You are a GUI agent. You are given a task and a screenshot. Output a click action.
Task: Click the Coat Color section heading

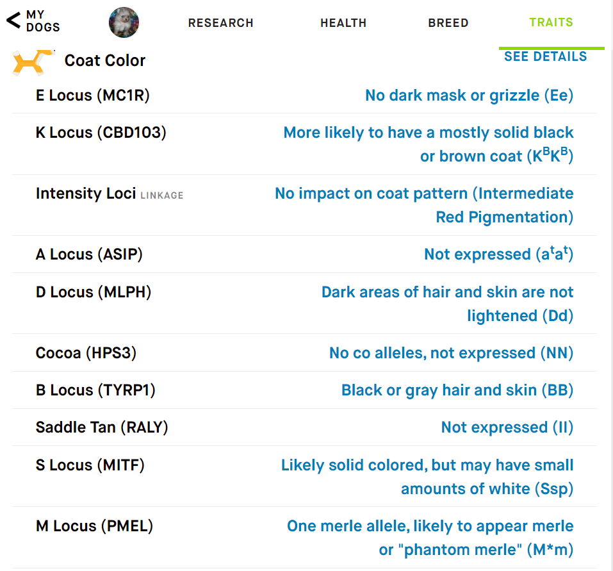click(105, 61)
